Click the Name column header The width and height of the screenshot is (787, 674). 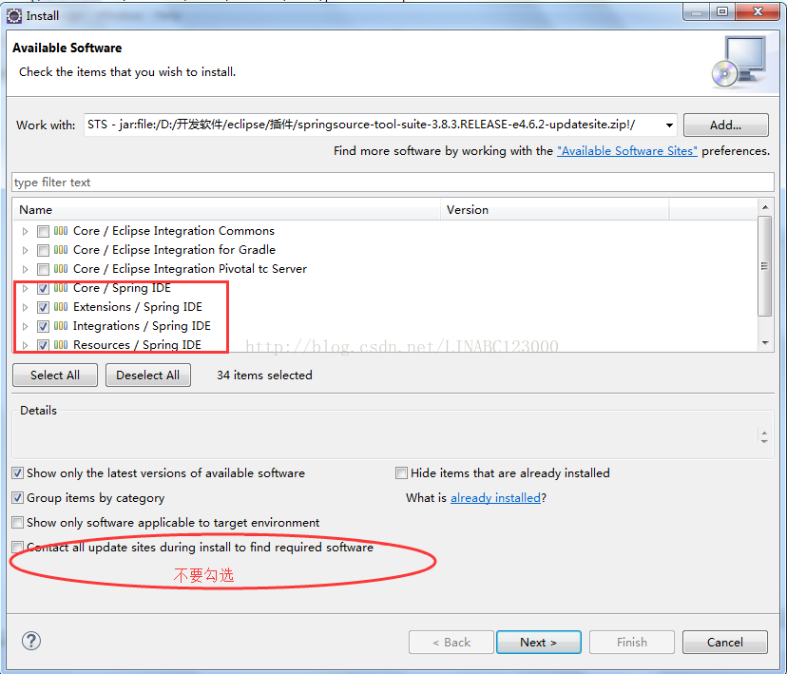(228, 210)
